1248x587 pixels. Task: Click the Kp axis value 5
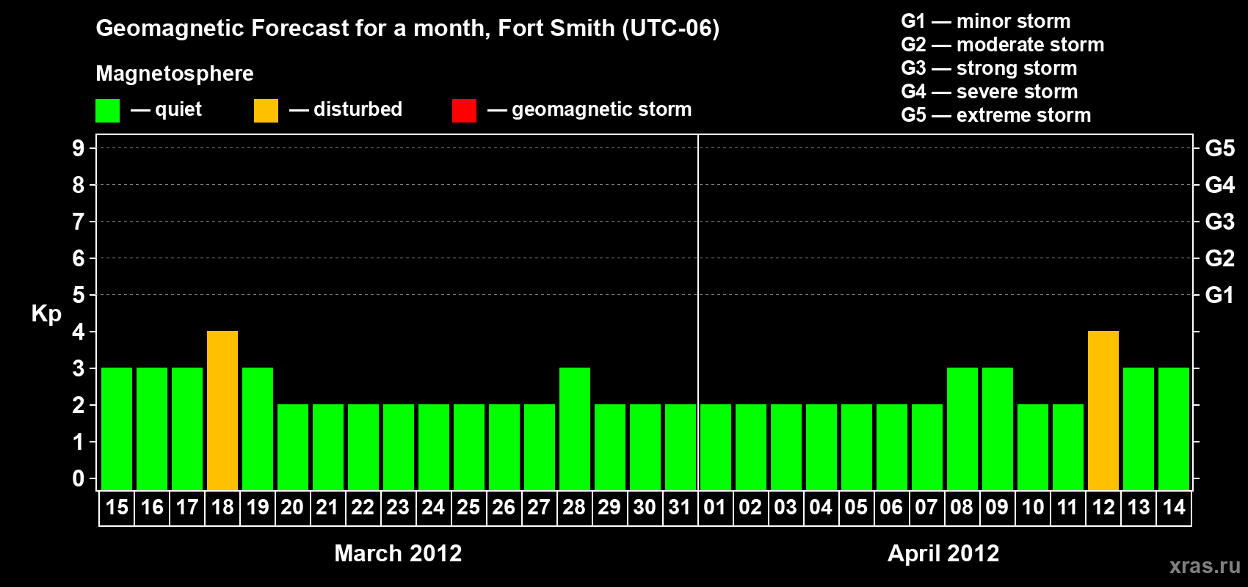(x=78, y=295)
